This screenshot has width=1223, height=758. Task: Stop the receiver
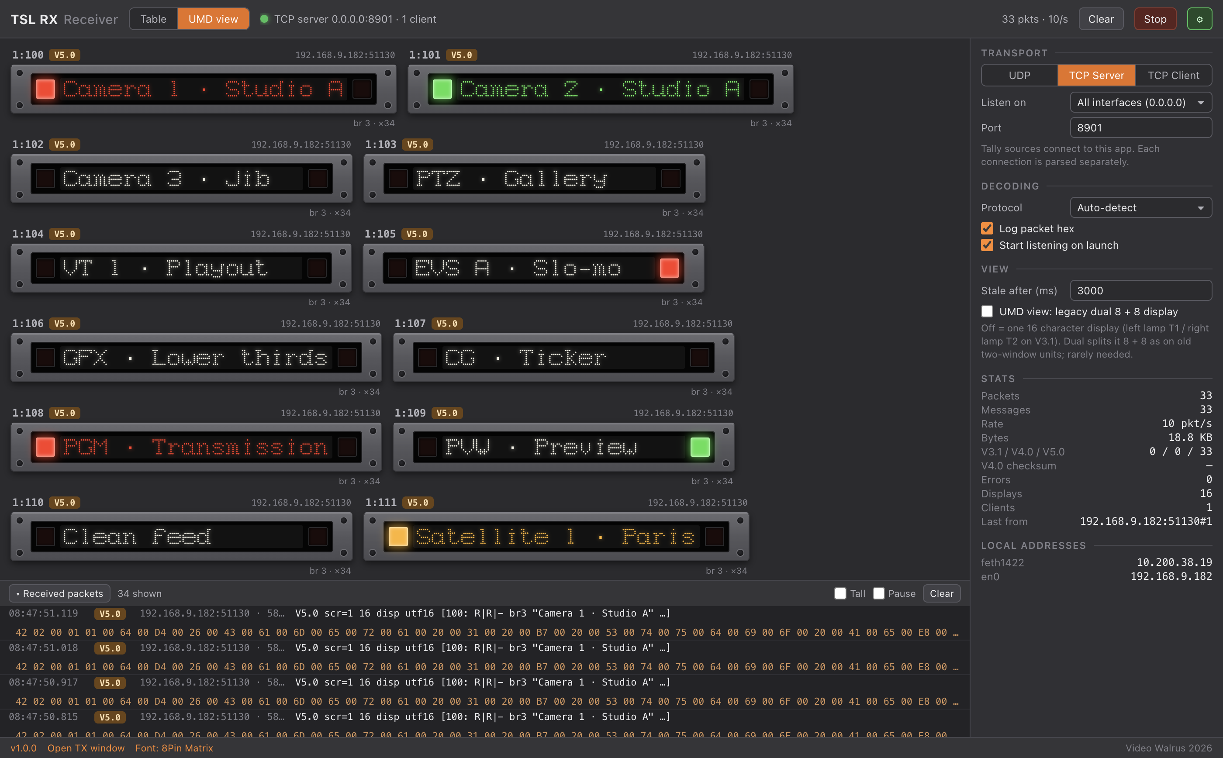point(1155,19)
